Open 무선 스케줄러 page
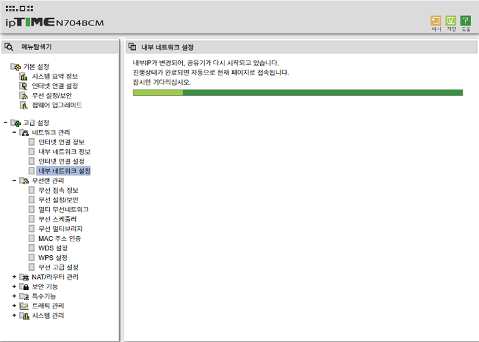The height and width of the screenshot is (342, 479). click(x=57, y=220)
